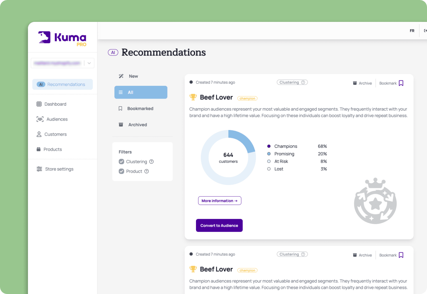This screenshot has height=294, width=427.
Task: Open the Product filter help tooltip
Action: (147, 171)
